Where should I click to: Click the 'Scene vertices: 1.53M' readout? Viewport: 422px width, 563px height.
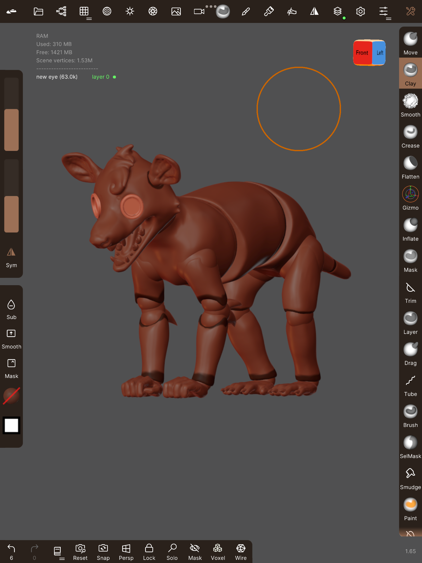(x=64, y=60)
